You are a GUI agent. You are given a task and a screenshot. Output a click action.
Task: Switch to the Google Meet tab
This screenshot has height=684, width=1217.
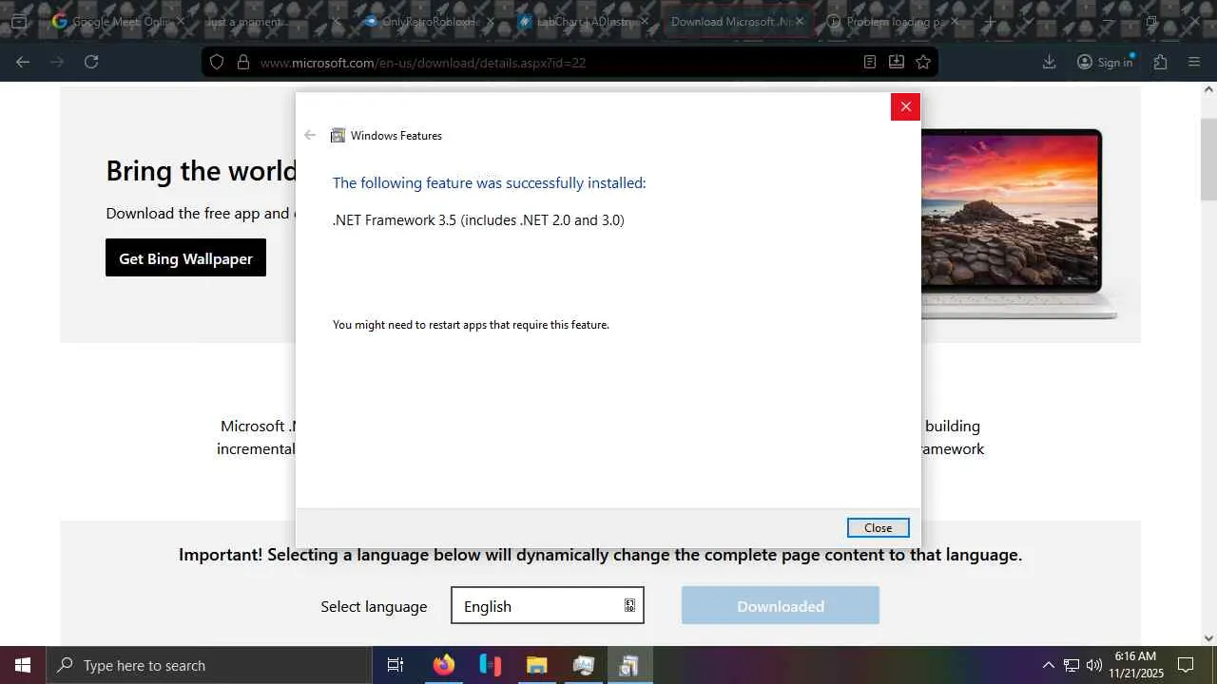[x=118, y=21]
